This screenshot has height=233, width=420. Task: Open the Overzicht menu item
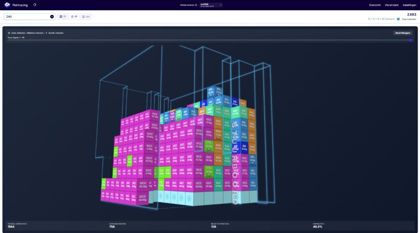point(375,5)
